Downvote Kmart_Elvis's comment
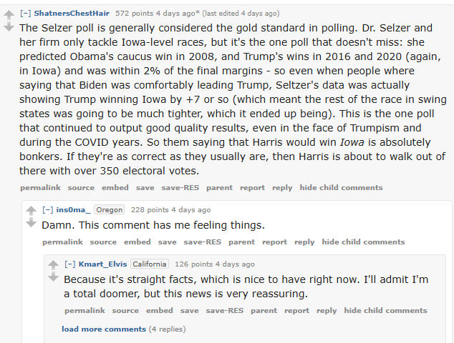Viewport: 454px width, 343px height. pyautogui.click(x=53, y=277)
